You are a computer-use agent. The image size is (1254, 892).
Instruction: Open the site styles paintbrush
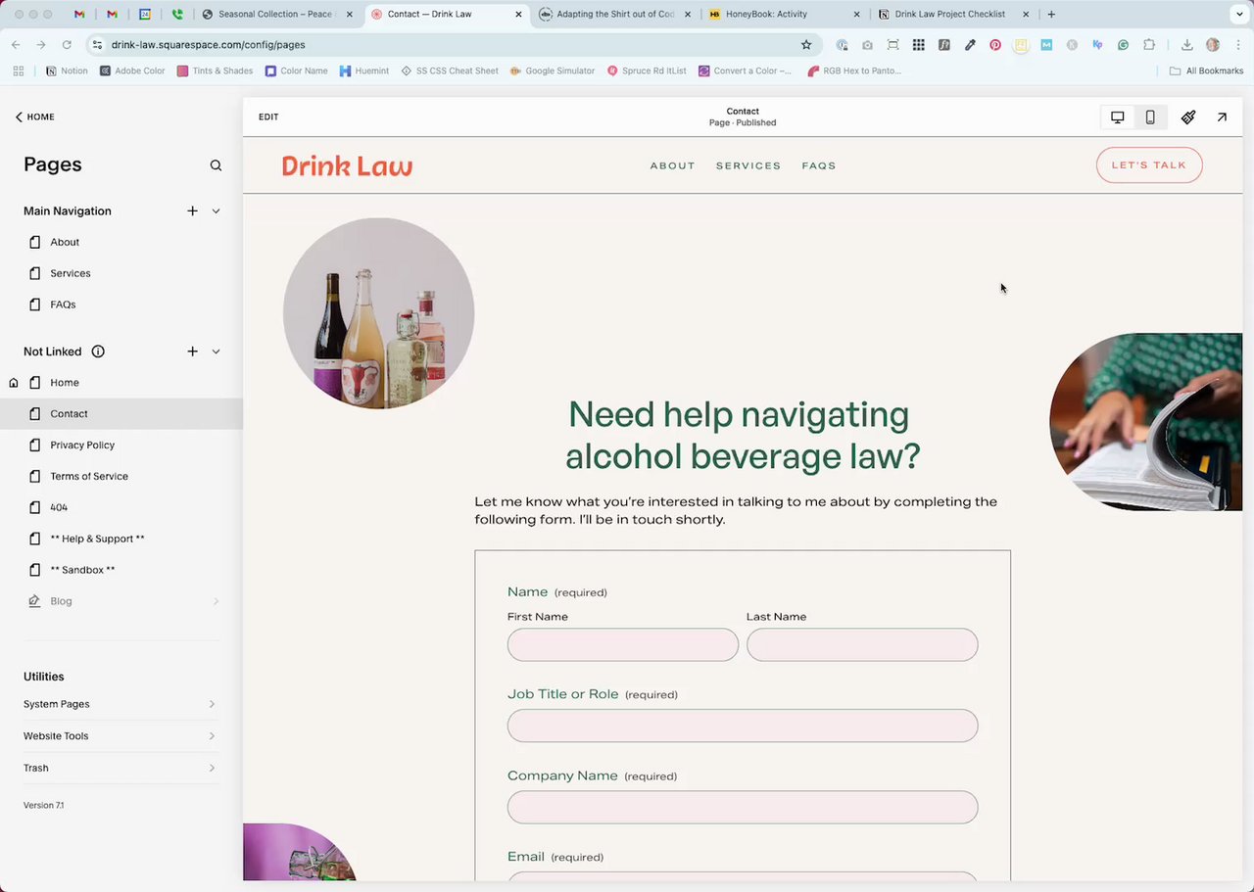pyautogui.click(x=1188, y=117)
